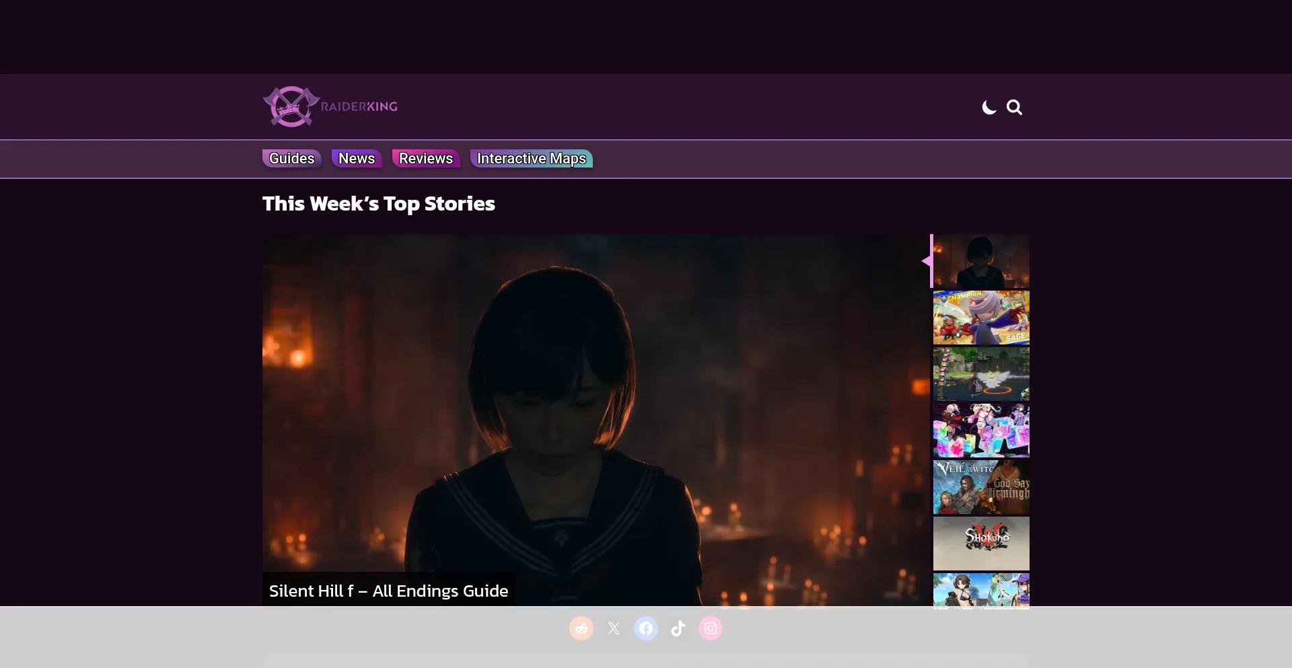Open the Silent Hill f All Endings Guide
1292x668 pixels.
[388, 591]
